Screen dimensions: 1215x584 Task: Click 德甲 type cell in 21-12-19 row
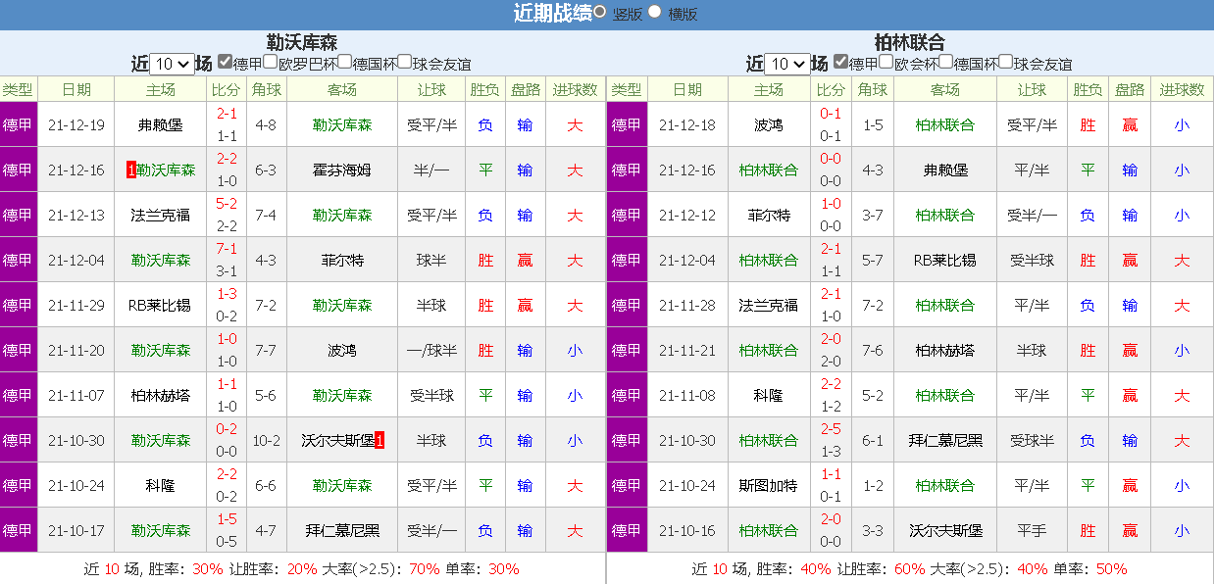(18, 125)
